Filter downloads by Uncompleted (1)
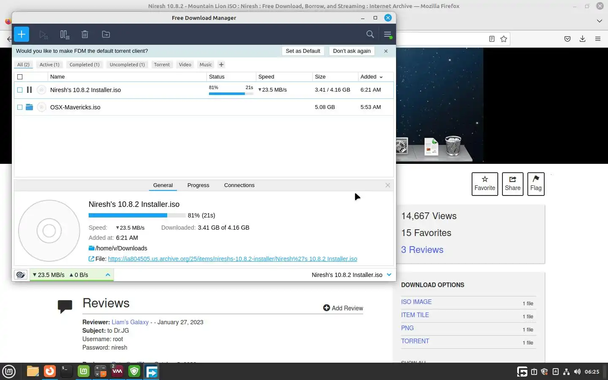The height and width of the screenshot is (380, 608). [127, 65]
